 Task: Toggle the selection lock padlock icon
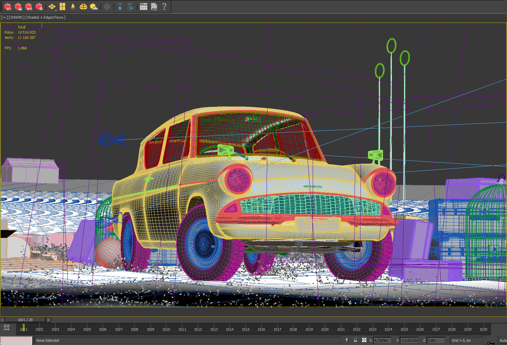355,340
